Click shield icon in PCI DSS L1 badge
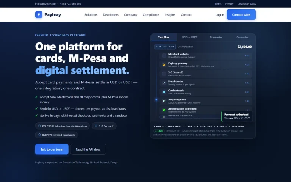 pos(39,126)
